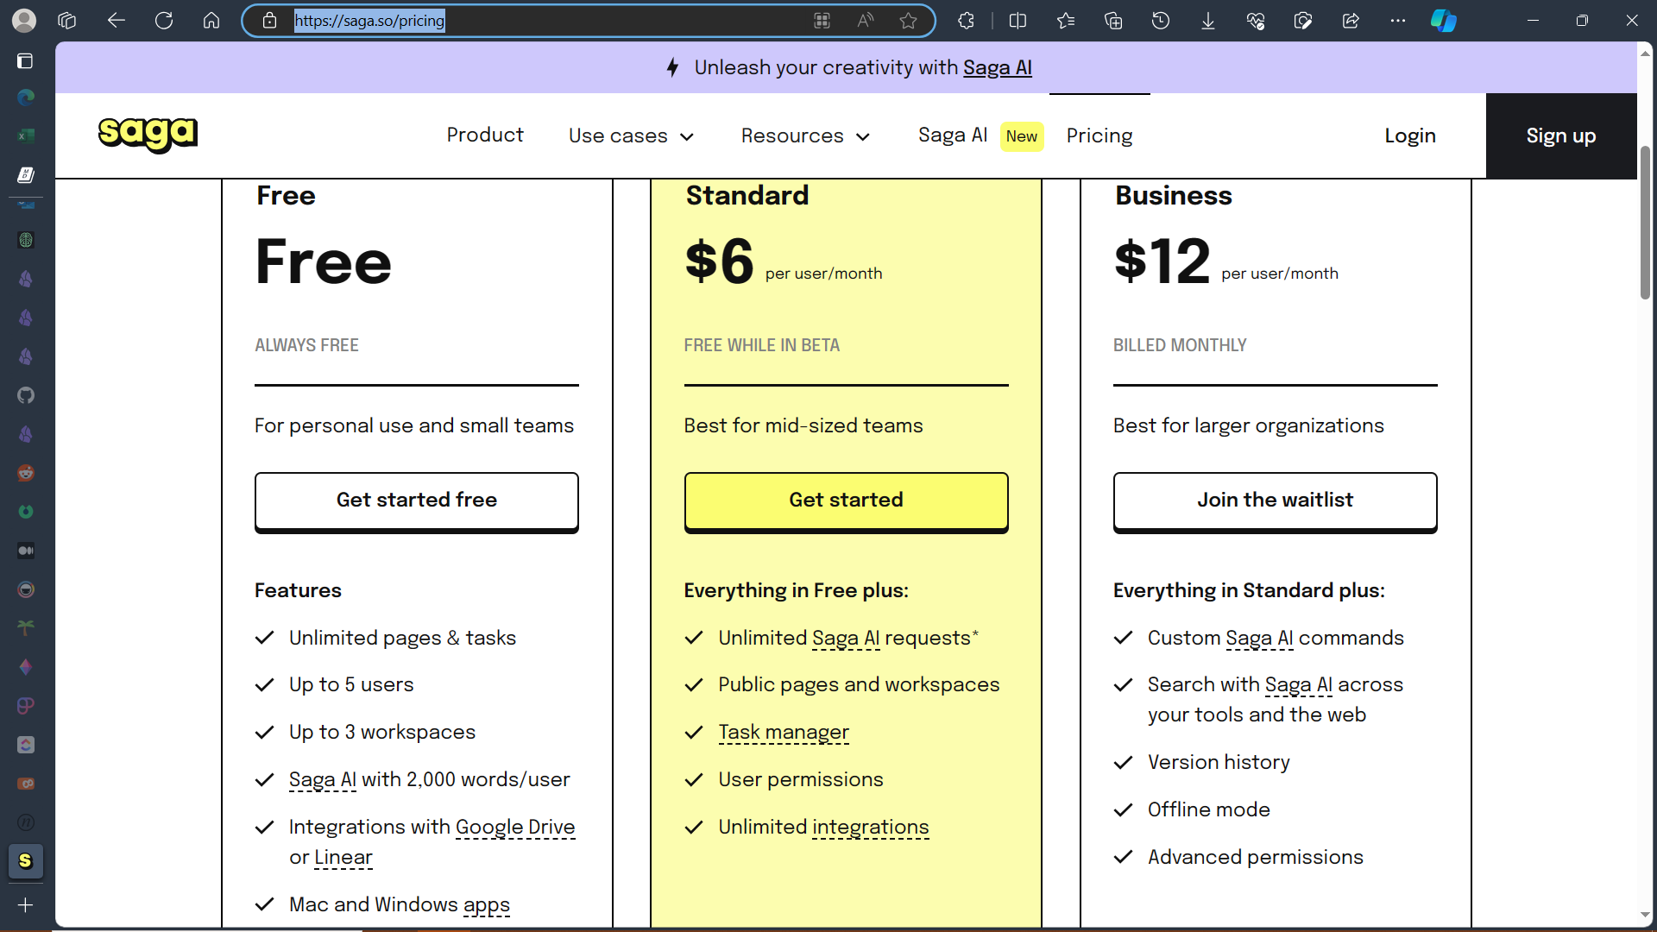Open browser Settings and more menu
The image size is (1657, 932).
click(1398, 21)
